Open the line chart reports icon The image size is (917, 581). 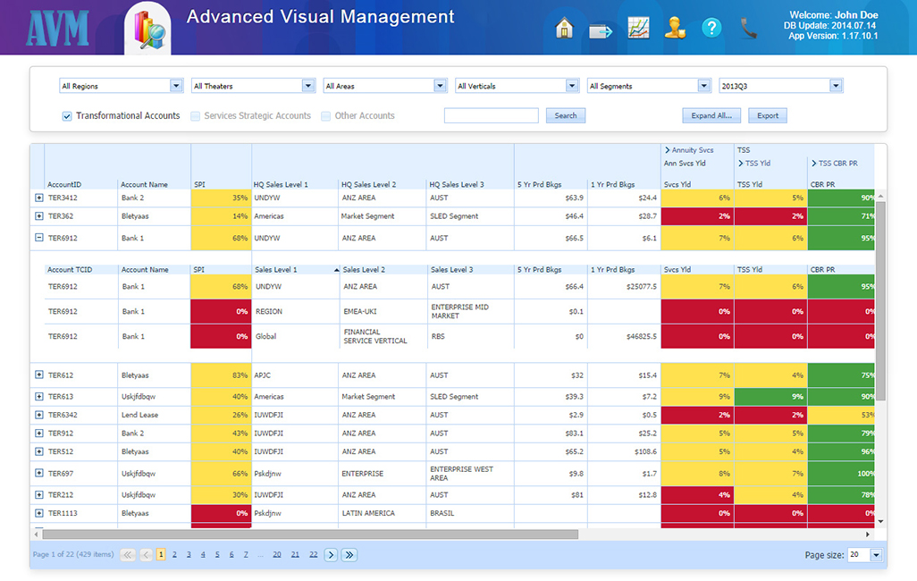point(638,29)
